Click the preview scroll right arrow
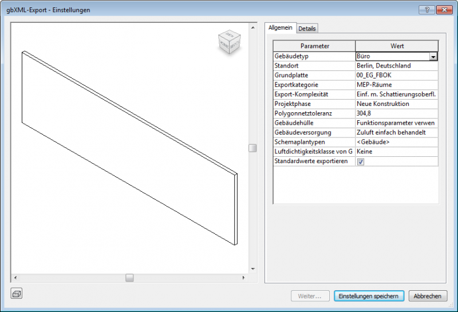The image size is (458, 312). [244, 278]
